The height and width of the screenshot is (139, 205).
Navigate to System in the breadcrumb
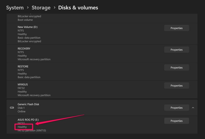pos(15,8)
